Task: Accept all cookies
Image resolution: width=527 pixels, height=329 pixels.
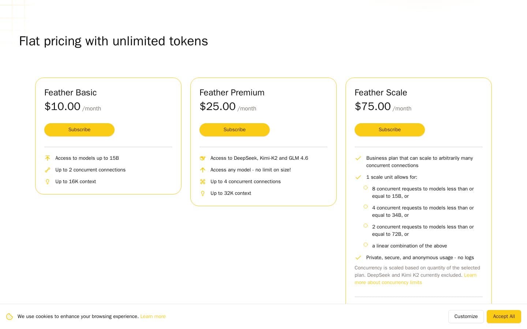Action: [x=504, y=317]
